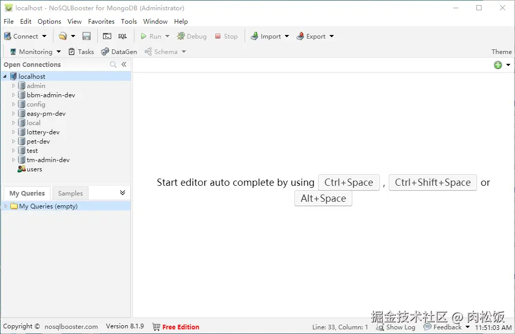Open the Run dropdown arrow
This screenshot has width=515, height=334.
(x=167, y=36)
